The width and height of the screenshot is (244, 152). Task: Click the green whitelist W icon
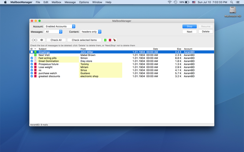coord(105,40)
